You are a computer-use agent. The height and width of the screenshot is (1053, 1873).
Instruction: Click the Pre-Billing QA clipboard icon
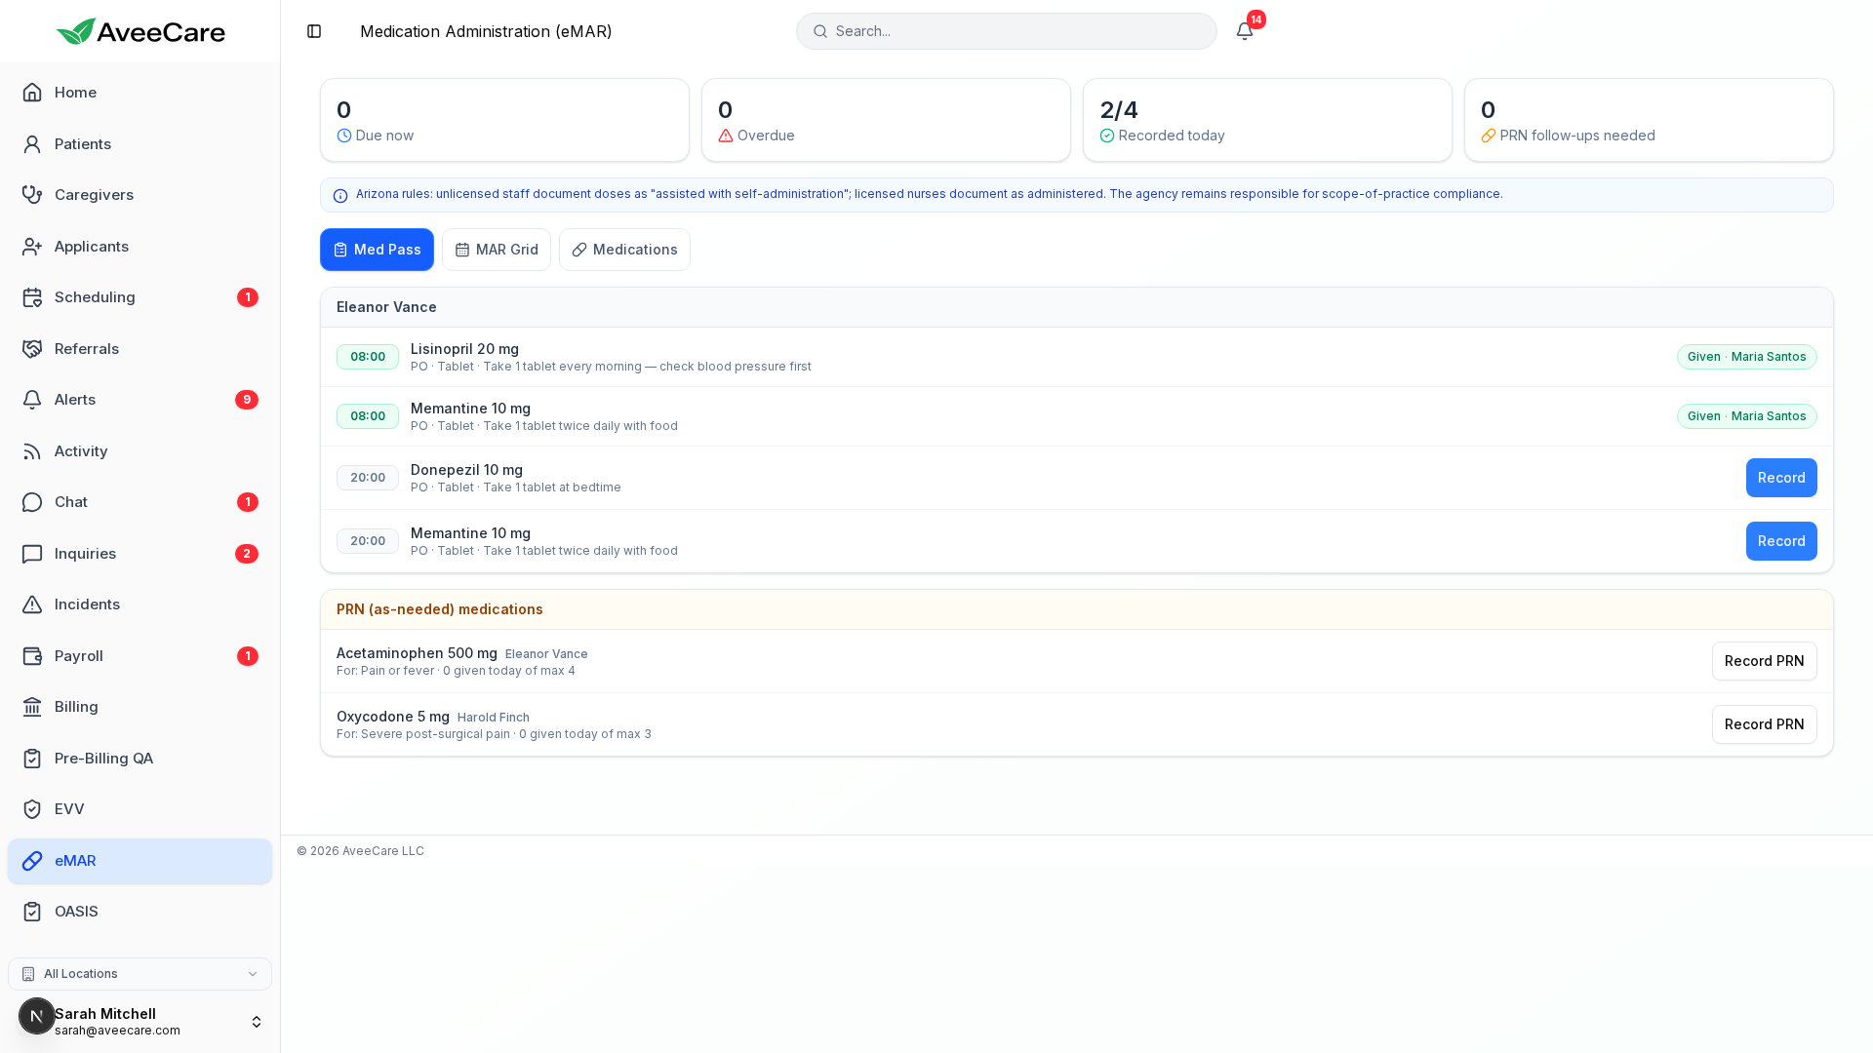(x=32, y=759)
